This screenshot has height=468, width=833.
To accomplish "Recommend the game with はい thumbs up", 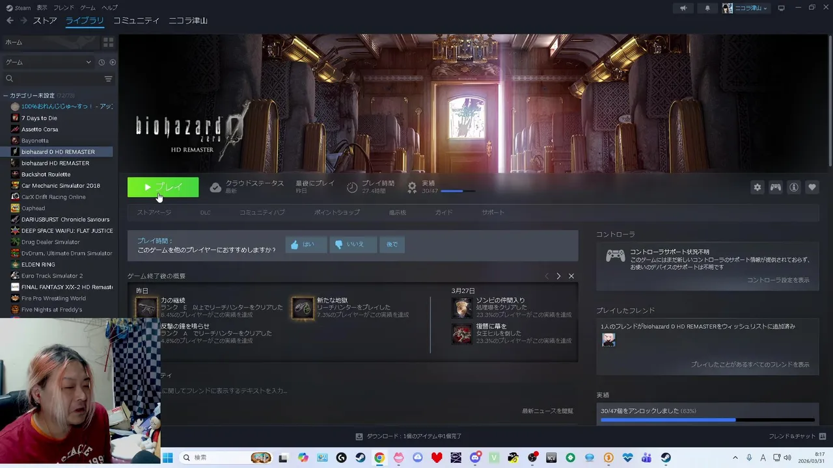I will [x=306, y=244].
